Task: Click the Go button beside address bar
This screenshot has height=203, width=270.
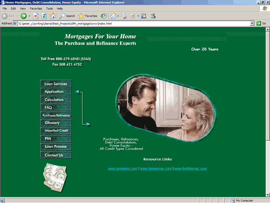Action: tap(261, 23)
